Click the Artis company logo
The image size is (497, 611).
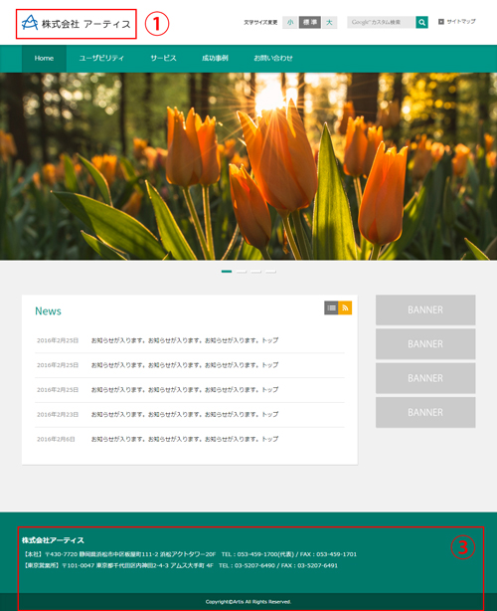(77, 24)
